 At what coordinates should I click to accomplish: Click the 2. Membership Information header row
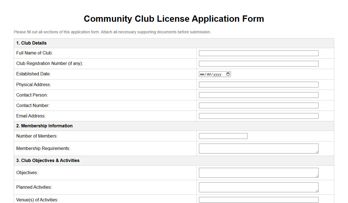[44, 126]
